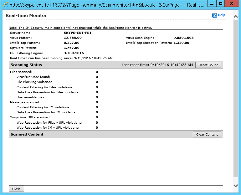Click the Internet Explorer icon in title bar
The image size is (241, 195).
(x=5, y=5)
